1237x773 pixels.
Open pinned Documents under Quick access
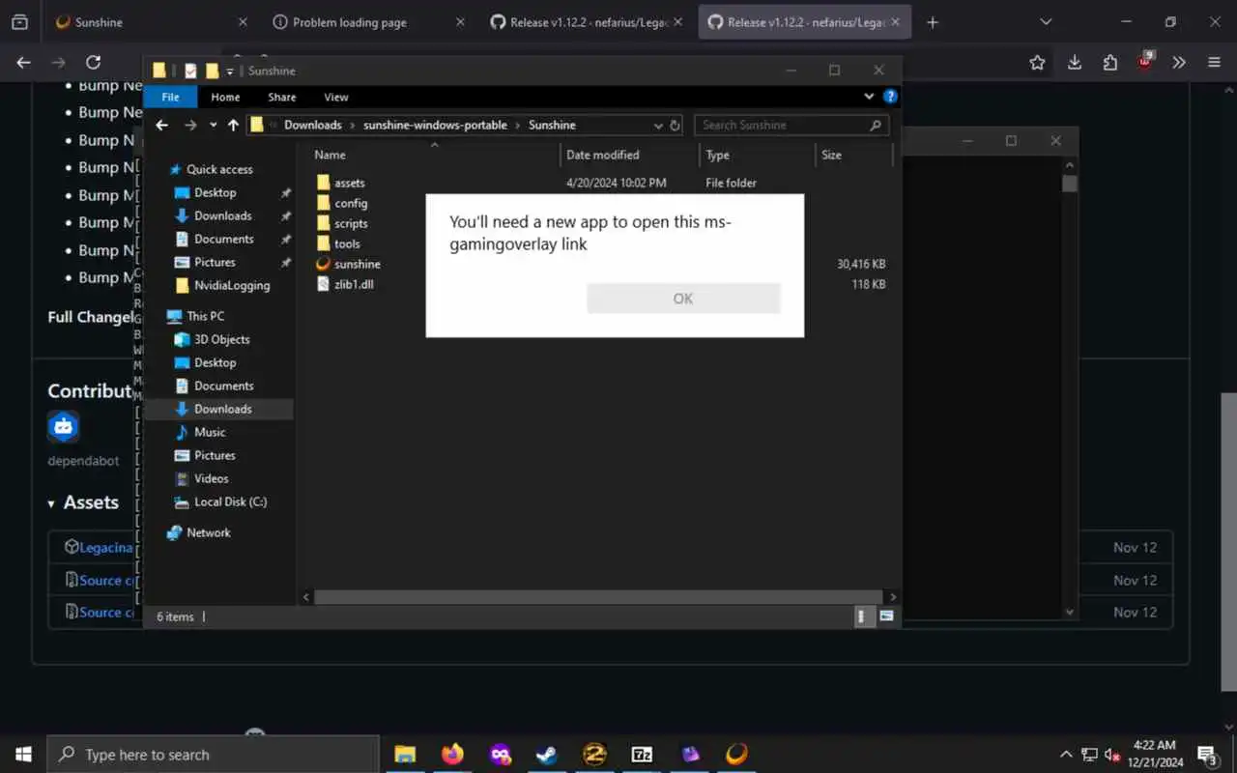pos(223,239)
